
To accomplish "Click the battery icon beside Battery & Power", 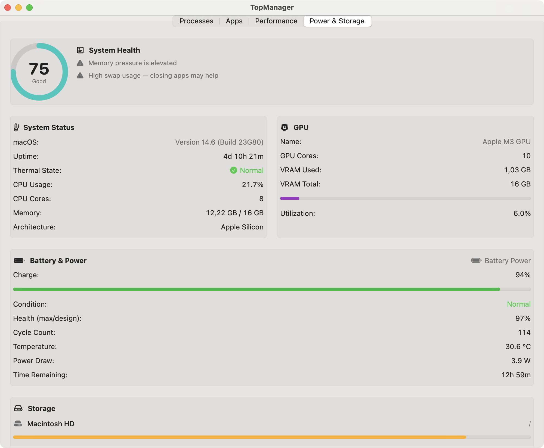I will [19, 260].
